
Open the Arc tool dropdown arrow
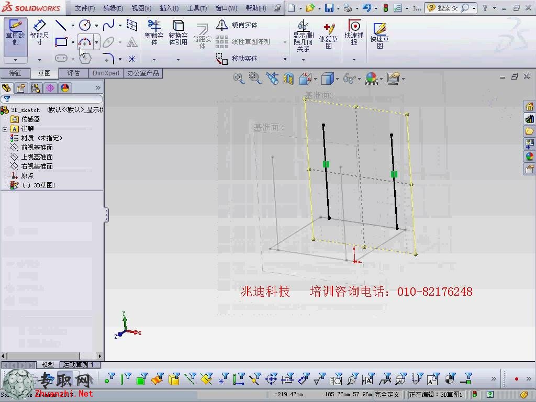(x=97, y=42)
